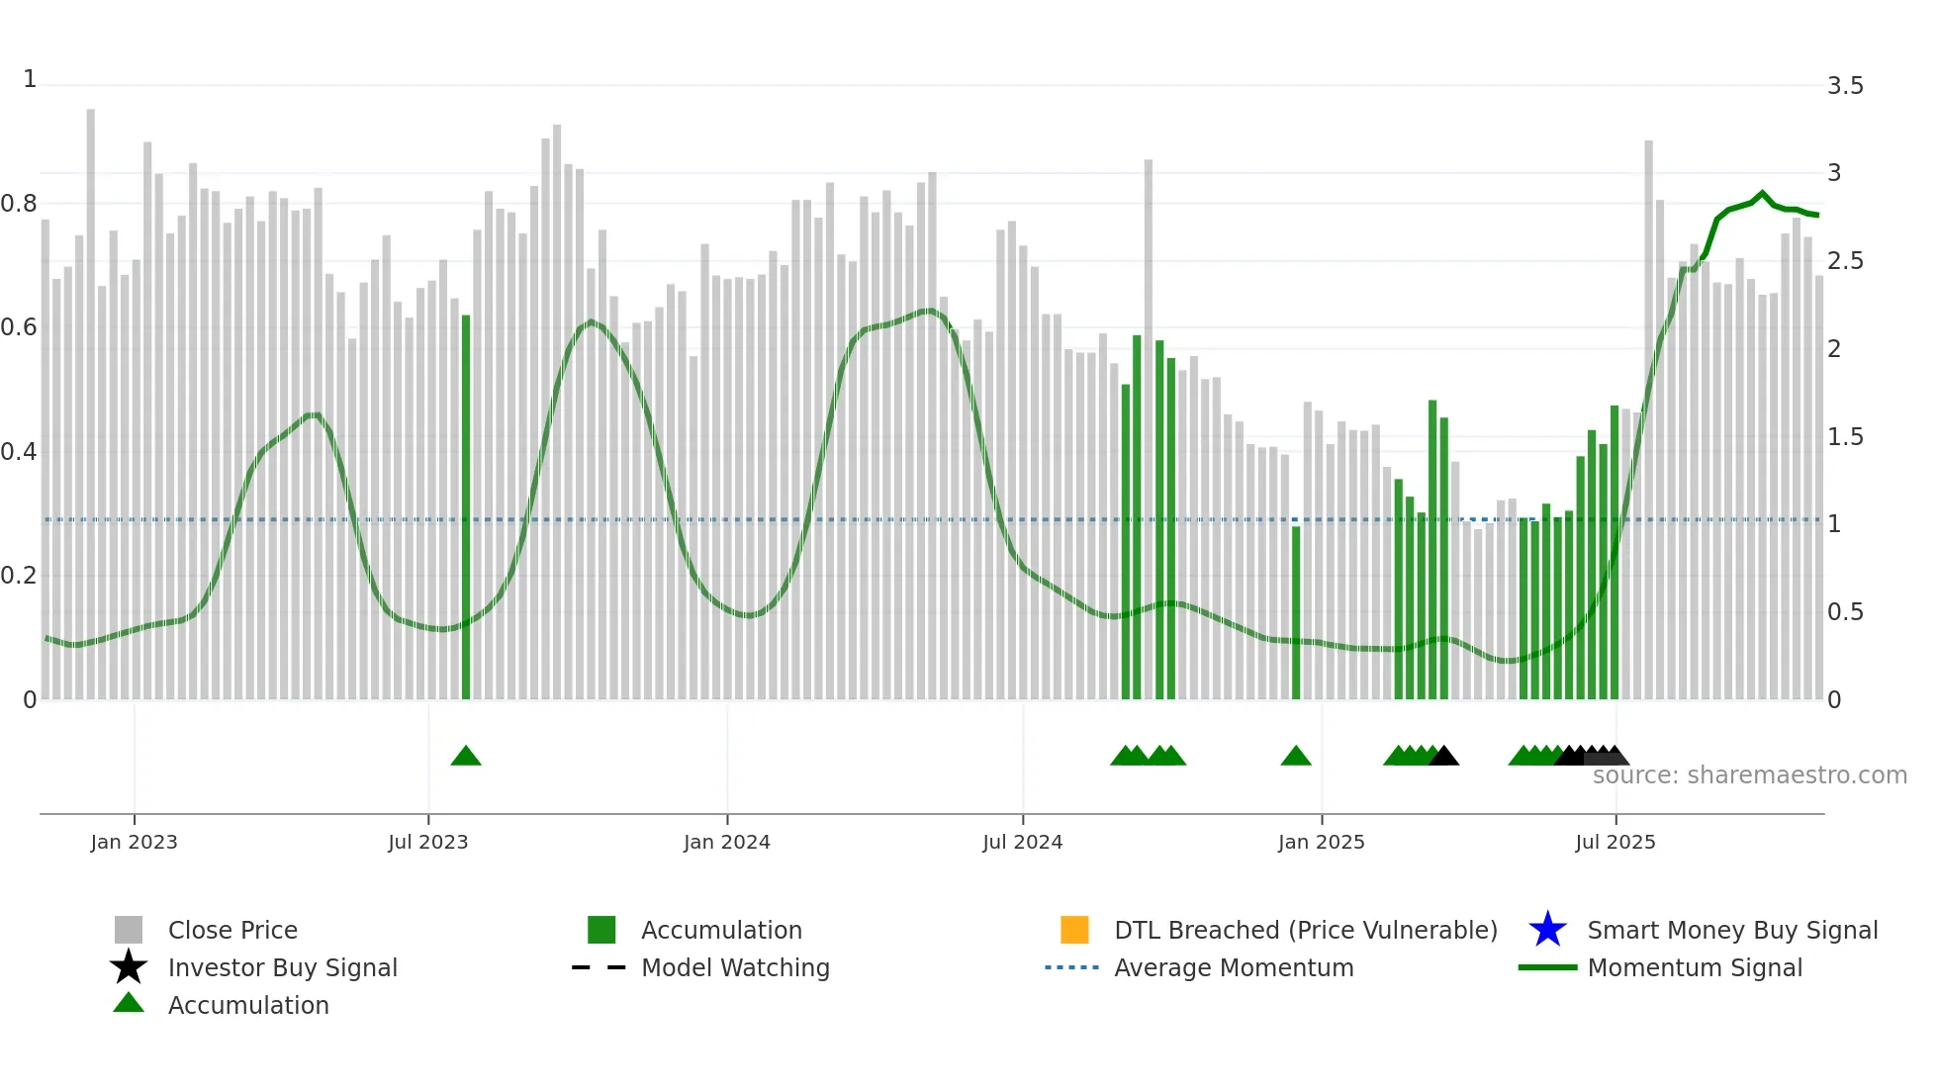This screenshot has width=1939, height=1090.
Task: Toggle the Close Price series label
Action: 232,930
